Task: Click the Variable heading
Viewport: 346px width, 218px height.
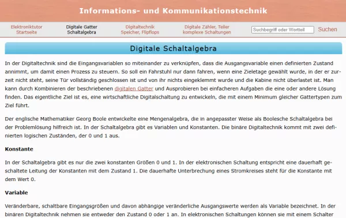Action: (x=16, y=193)
